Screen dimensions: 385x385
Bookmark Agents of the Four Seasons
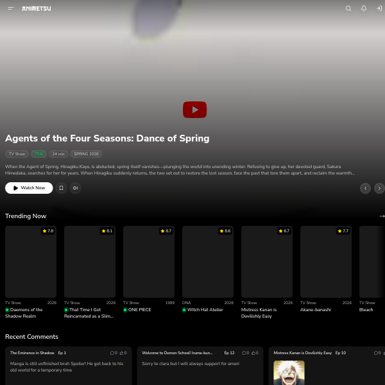pos(61,188)
